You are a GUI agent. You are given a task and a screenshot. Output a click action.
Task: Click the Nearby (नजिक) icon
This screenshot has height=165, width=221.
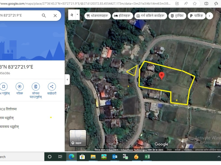point(20,87)
